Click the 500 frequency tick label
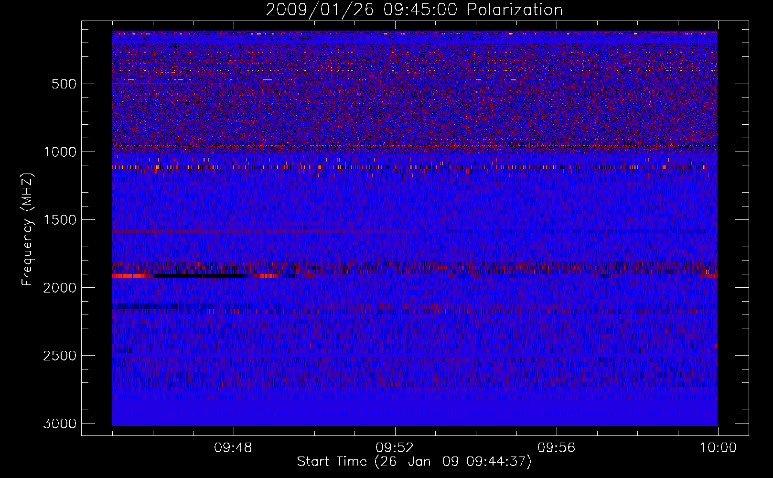This screenshot has height=478, width=773. click(x=64, y=84)
